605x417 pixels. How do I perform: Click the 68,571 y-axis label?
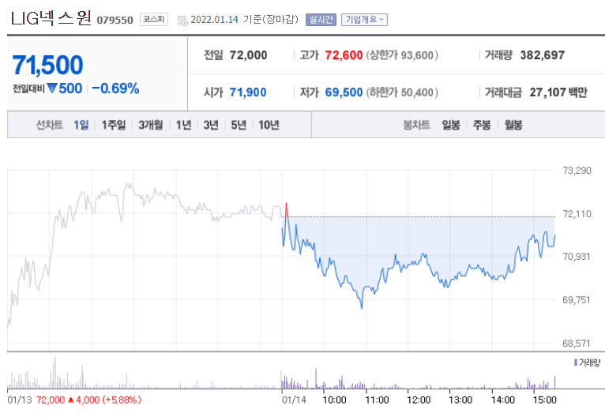577,343
